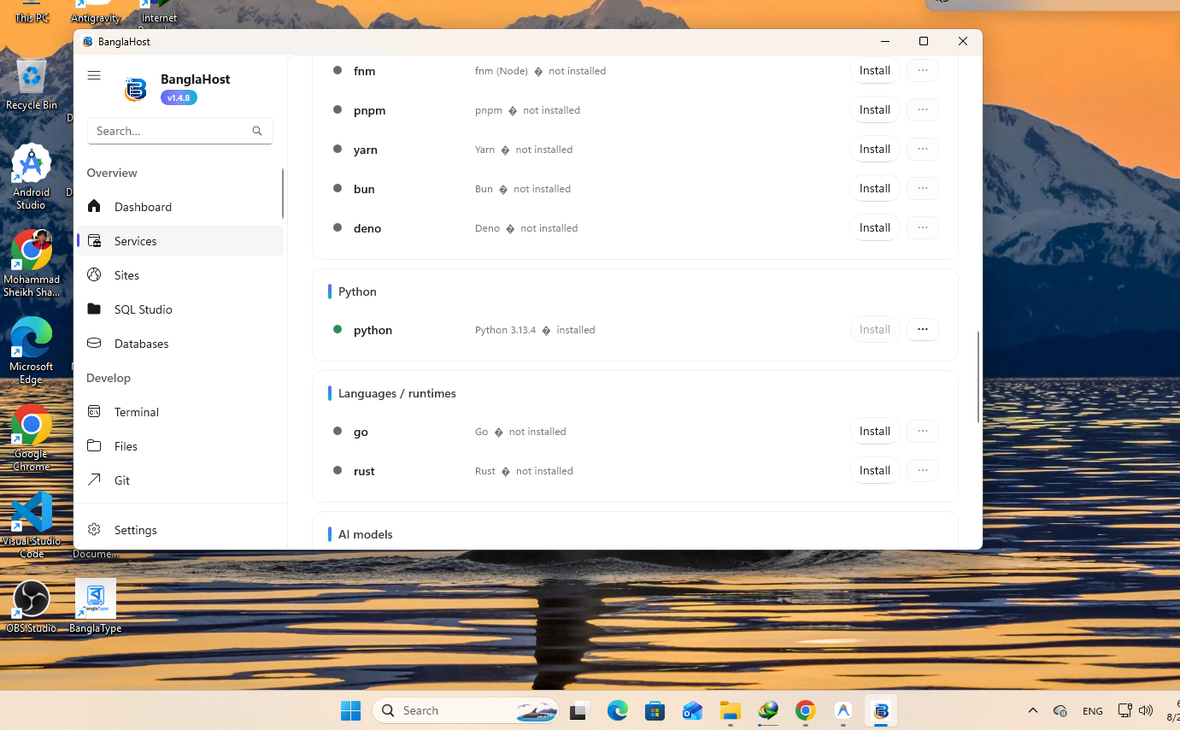
Task: Click the BanglaHost icon in the taskbar
Action: tap(881, 710)
